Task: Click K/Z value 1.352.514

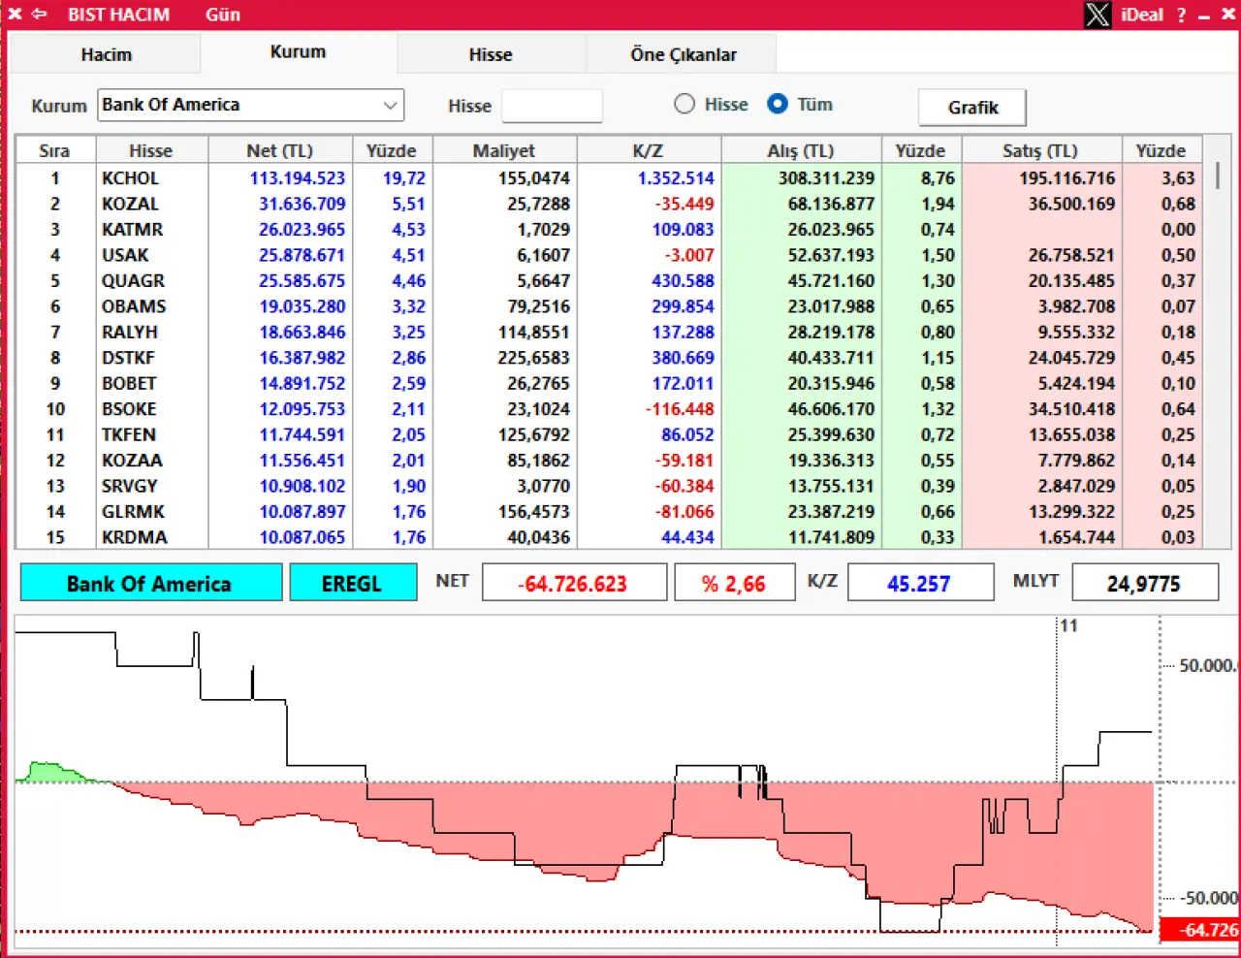Action: (675, 178)
